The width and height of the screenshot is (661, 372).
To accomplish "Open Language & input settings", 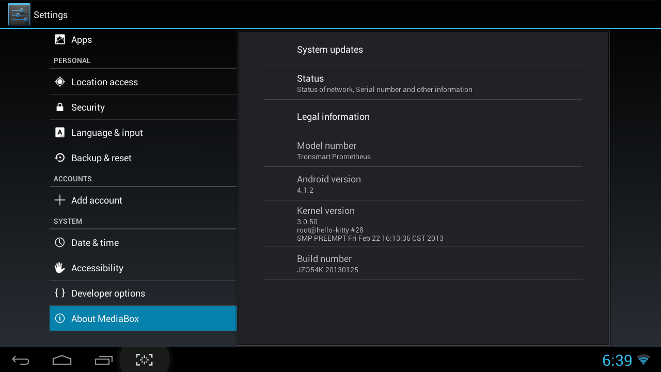I will pos(143,132).
